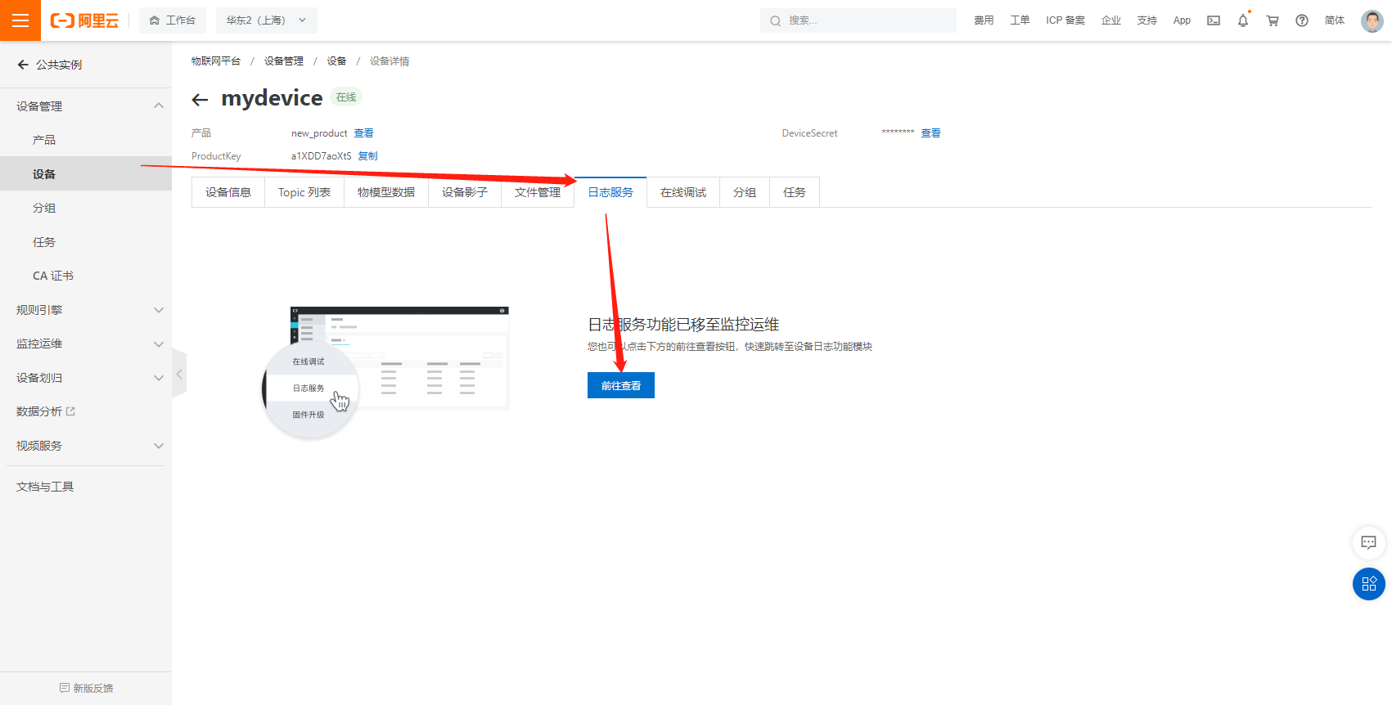Click 设备 breadcrumb link
1392x705 pixels.
(336, 61)
